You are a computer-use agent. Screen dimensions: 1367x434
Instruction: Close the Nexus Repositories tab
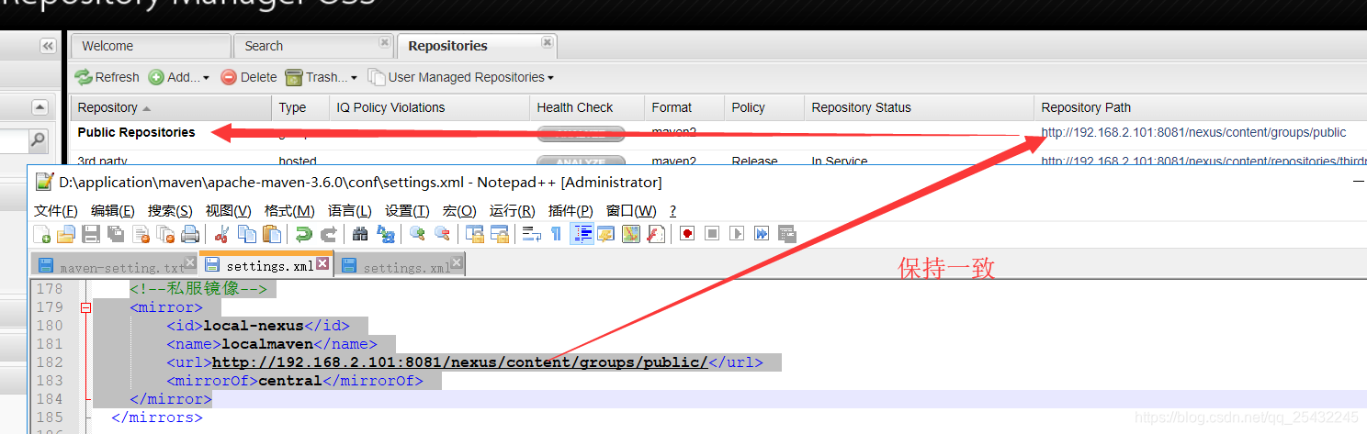pos(548,42)
